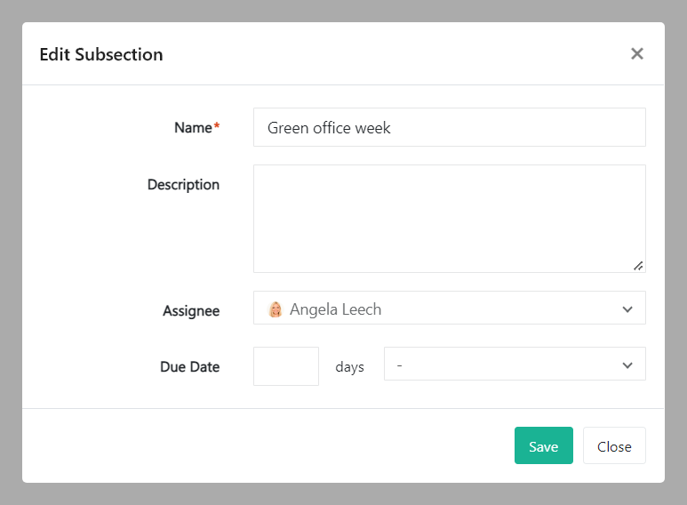Click the Close button in the footer
The height and width of the screenshot is (505, 687).
(614, 446)
